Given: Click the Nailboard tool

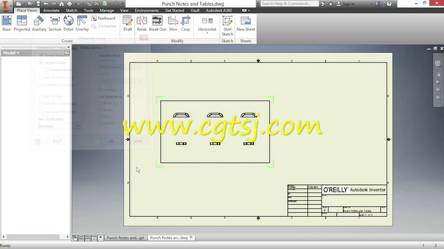Looking at the screenshot, I should pyautogui.click(x=103, y=18).
